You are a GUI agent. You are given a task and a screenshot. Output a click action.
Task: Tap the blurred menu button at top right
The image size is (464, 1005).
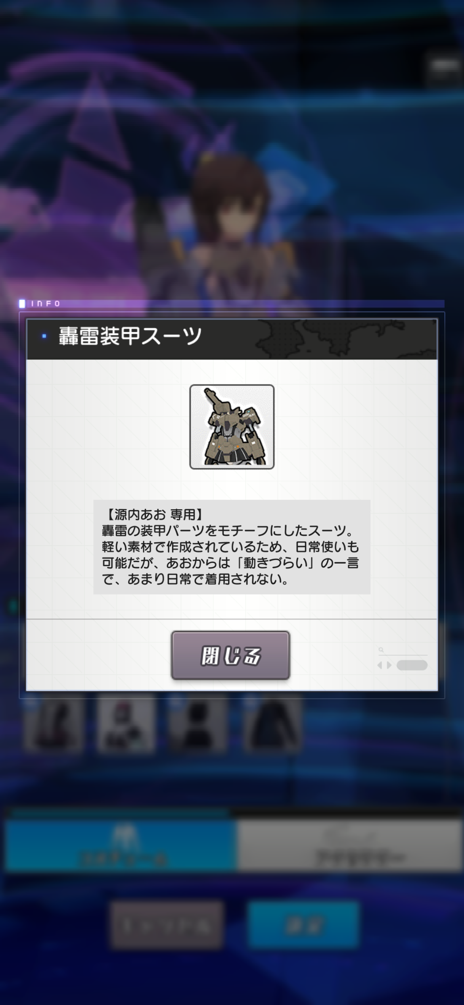444,66
